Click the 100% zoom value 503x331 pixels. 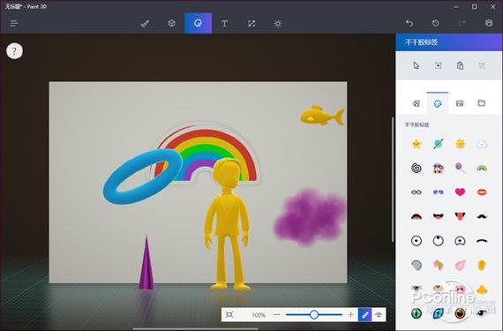259,315
